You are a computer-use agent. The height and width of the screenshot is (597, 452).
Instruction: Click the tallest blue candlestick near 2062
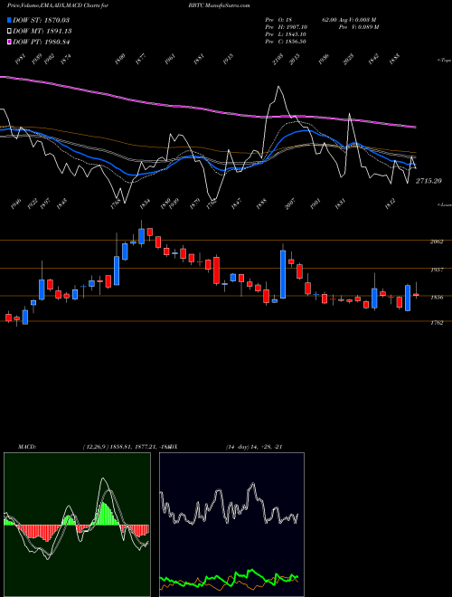point(283,274)
